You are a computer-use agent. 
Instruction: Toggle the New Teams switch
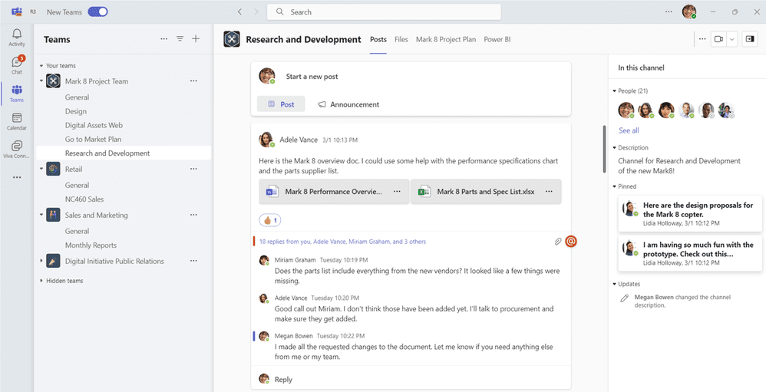pyautogui.click(x=97, y=12)
